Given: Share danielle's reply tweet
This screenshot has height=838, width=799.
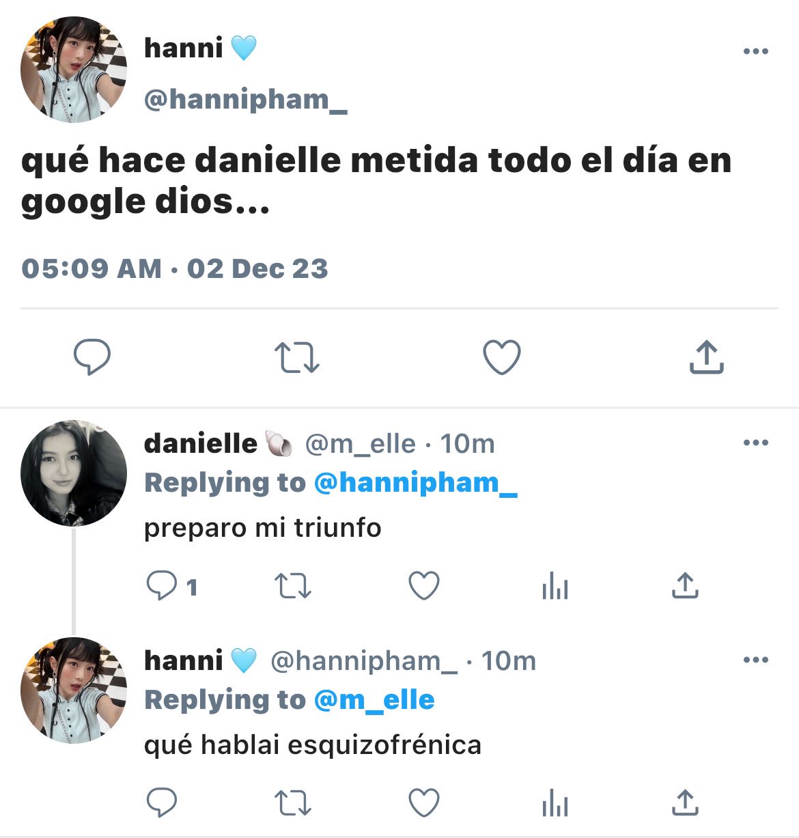Looking at the screenshot, I should [x=685, y=585].
